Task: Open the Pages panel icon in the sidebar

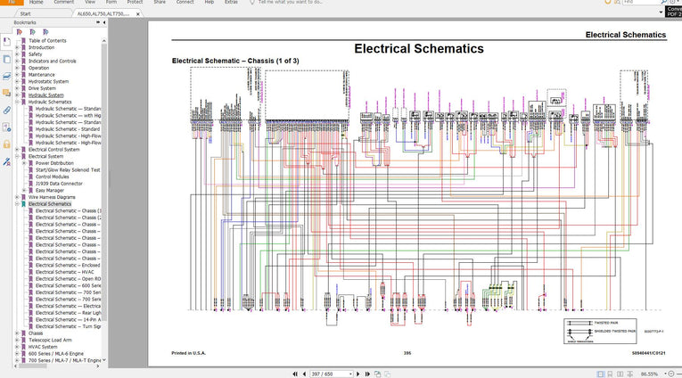Action: click(x=6, y=59)
